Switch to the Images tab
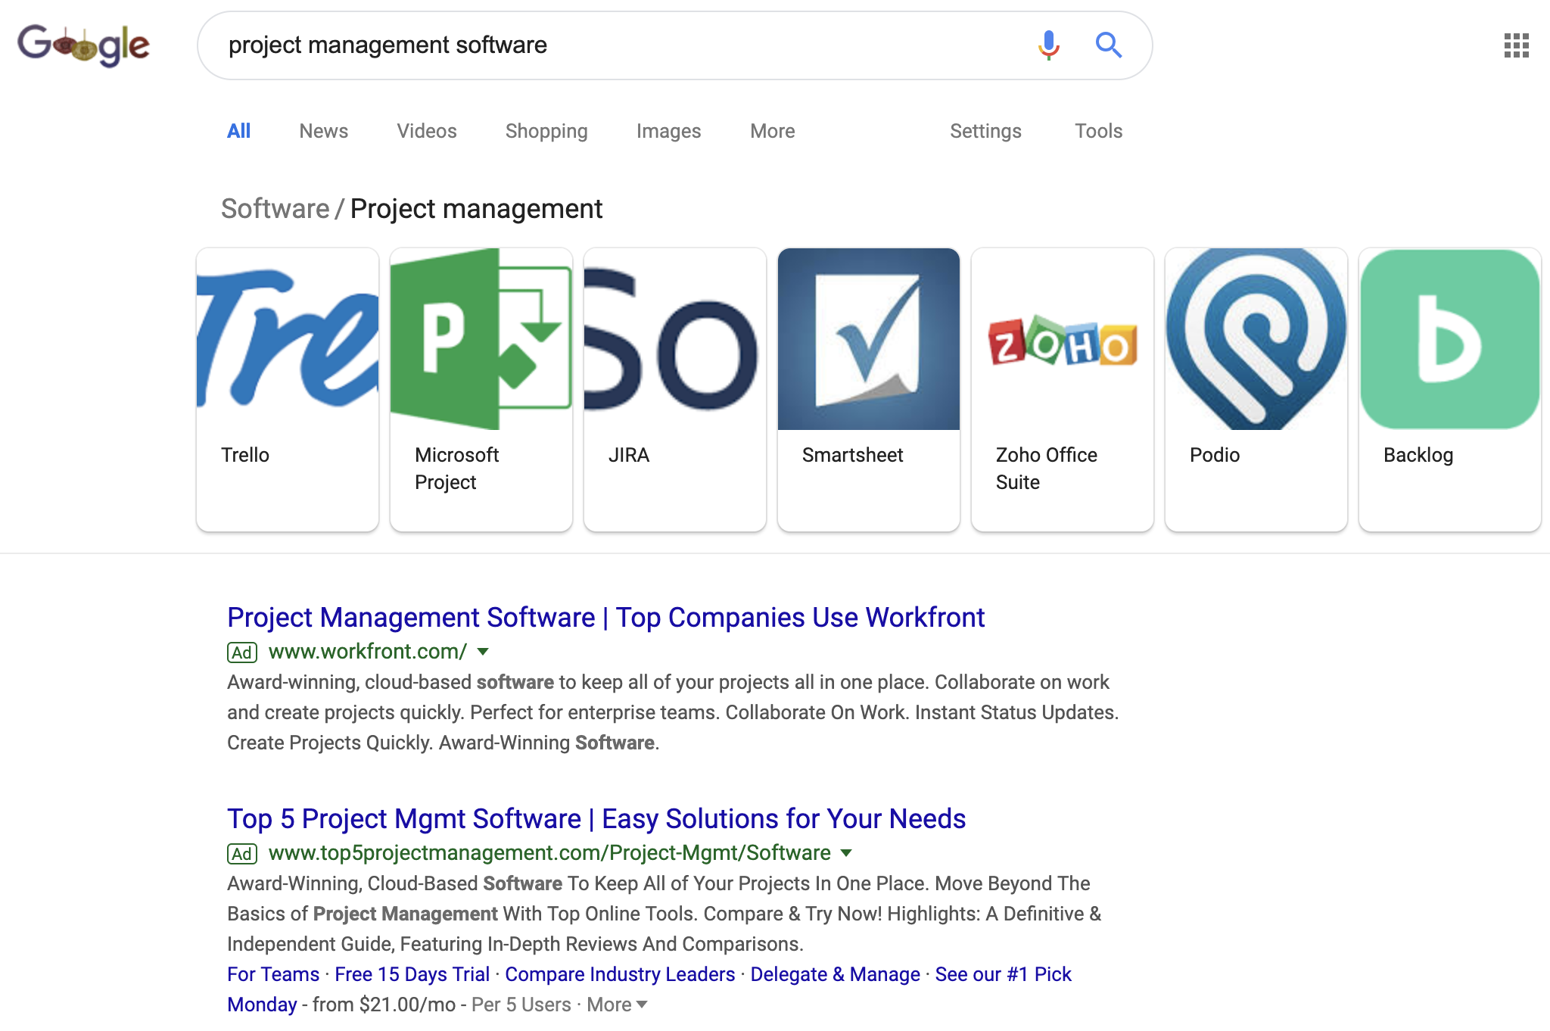Image resolution: width=1550 pixels, height=1031 pixels. pyautogui.click(x=669, y=131)
